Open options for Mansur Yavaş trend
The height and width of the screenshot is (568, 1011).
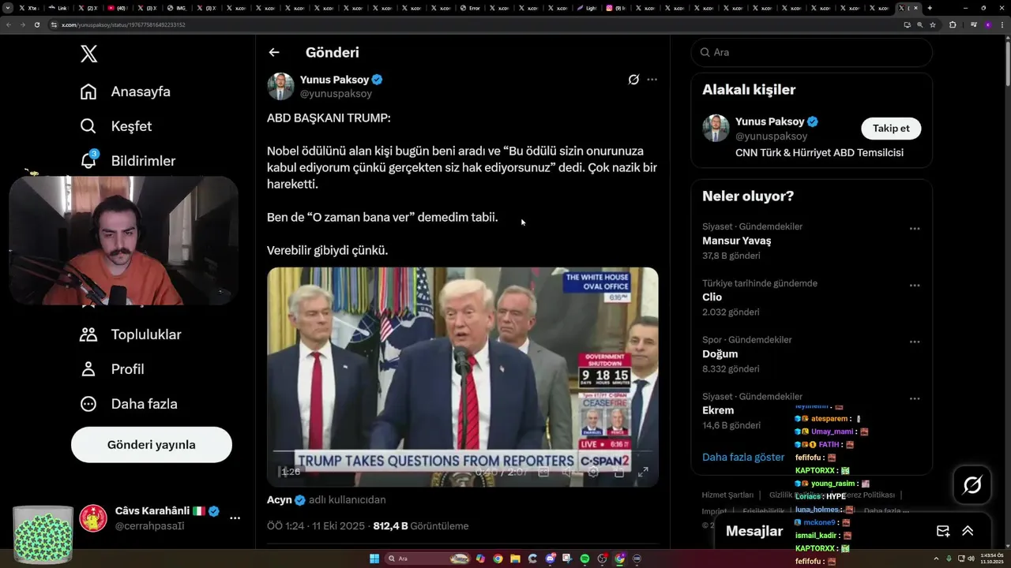point(915,229)
